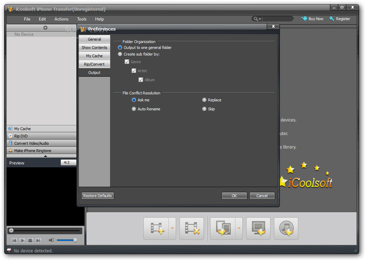This screenshot has width=366, height=261.
Task: Mute audio with the speaker icon
Action: point(51,240)
